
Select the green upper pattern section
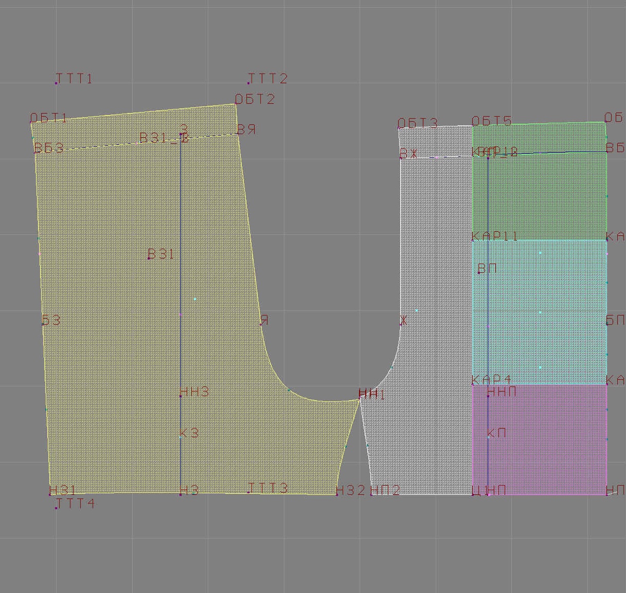click(539, 195)
